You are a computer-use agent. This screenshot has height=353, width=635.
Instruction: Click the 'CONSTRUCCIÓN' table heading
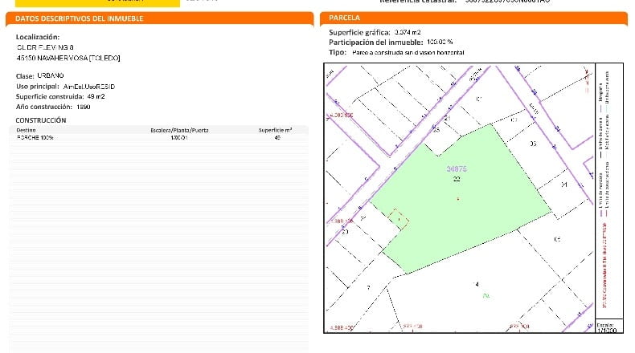40,120
